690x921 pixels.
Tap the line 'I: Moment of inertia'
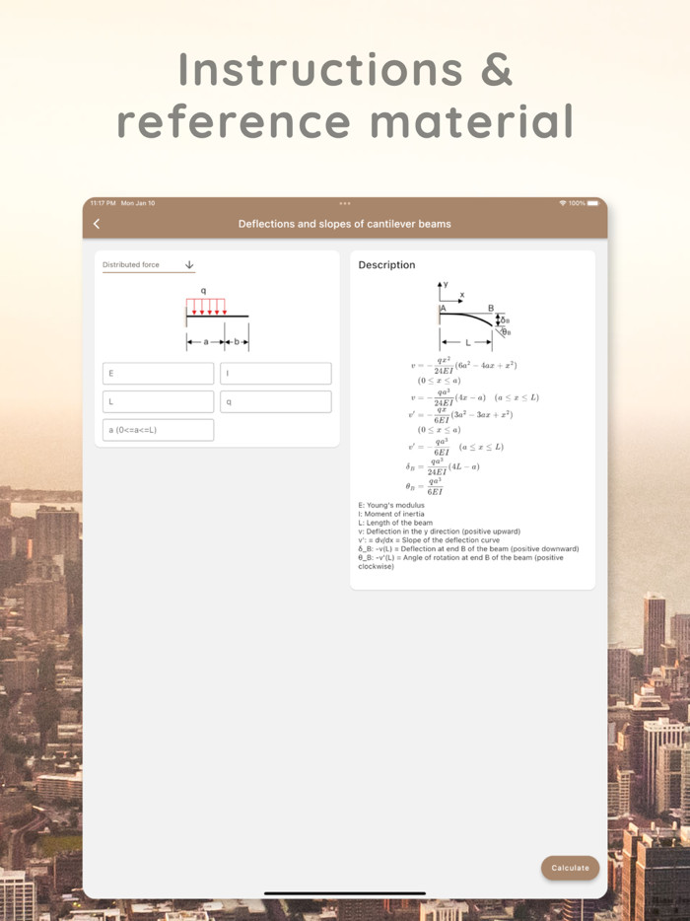(x=391, y=514)
